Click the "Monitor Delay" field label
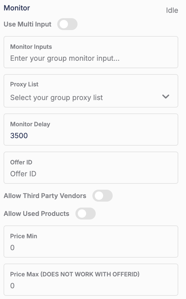 click(30, 124)
